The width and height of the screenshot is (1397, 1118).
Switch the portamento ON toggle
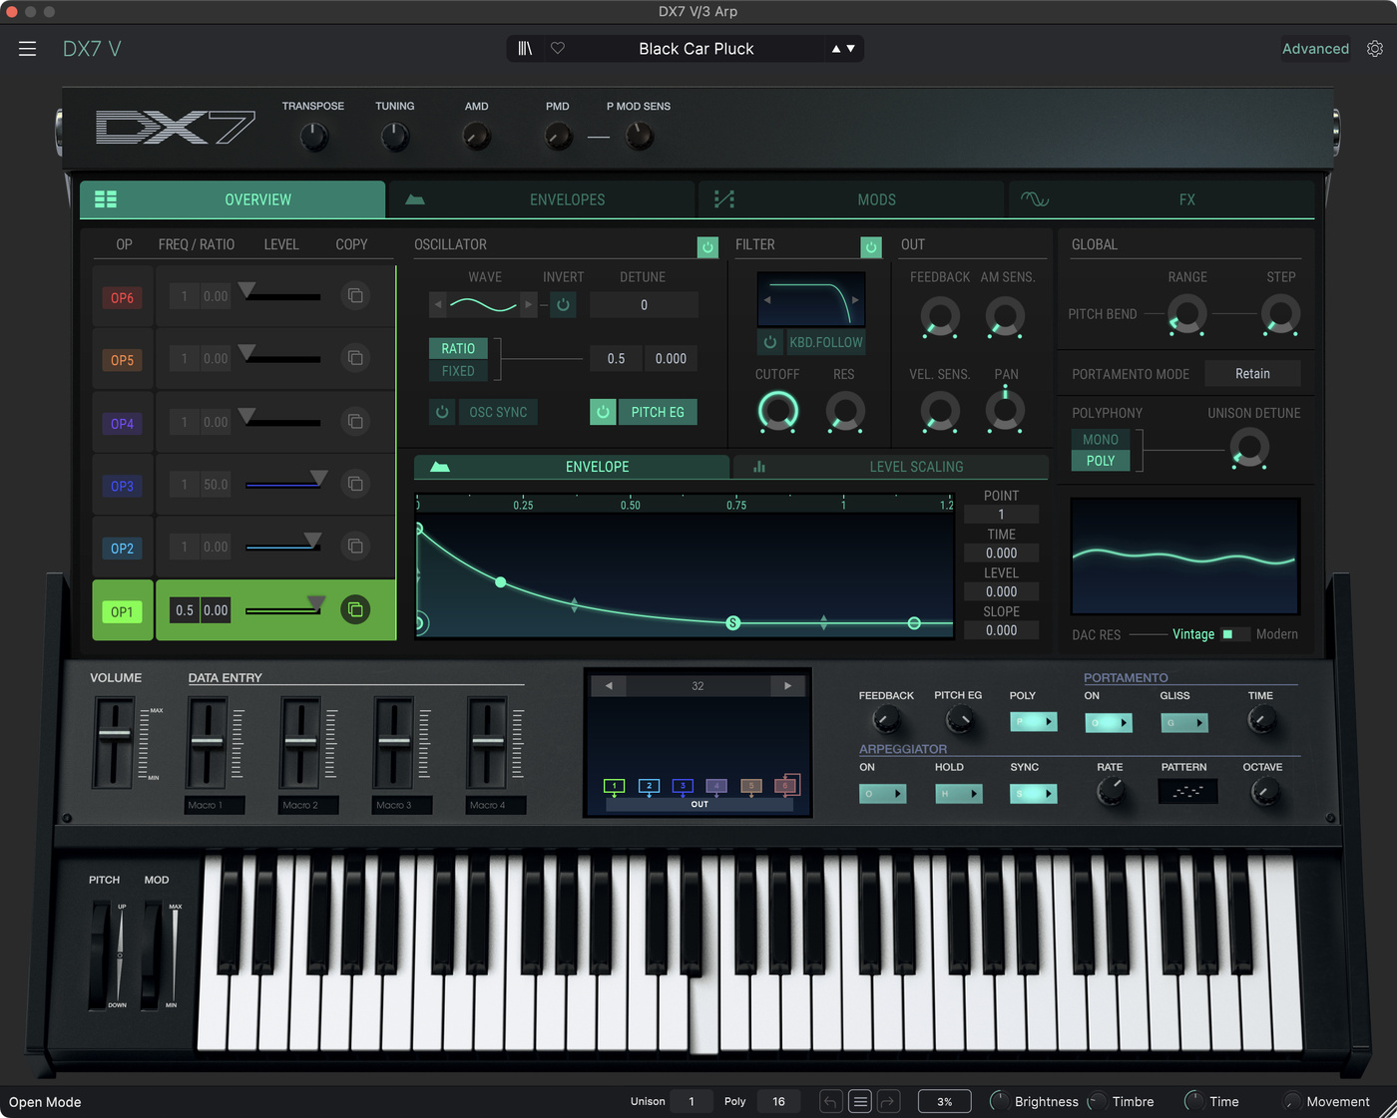[1109, 722]
